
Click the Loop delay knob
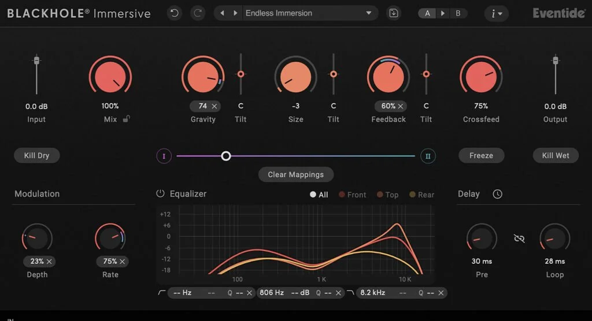554,238
